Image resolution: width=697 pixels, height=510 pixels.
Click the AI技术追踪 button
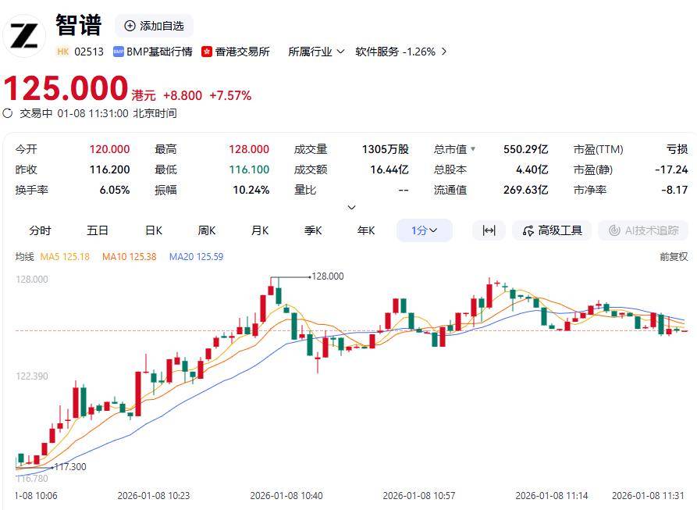644,230
